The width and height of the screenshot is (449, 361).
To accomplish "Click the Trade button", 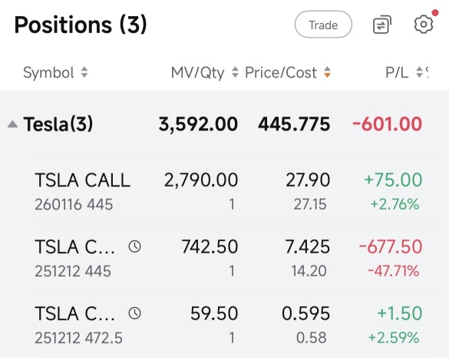I will pos(323,25).
